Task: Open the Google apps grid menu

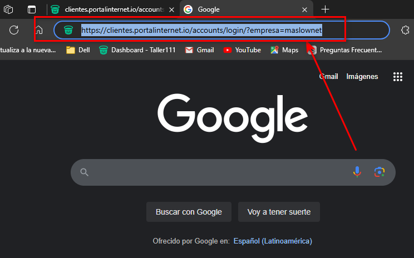Action: [398, 77]
